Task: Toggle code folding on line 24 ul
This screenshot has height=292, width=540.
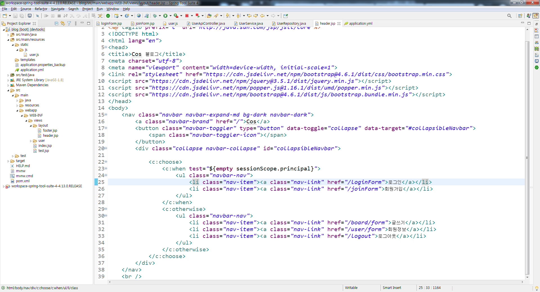Action: (106, 175)
